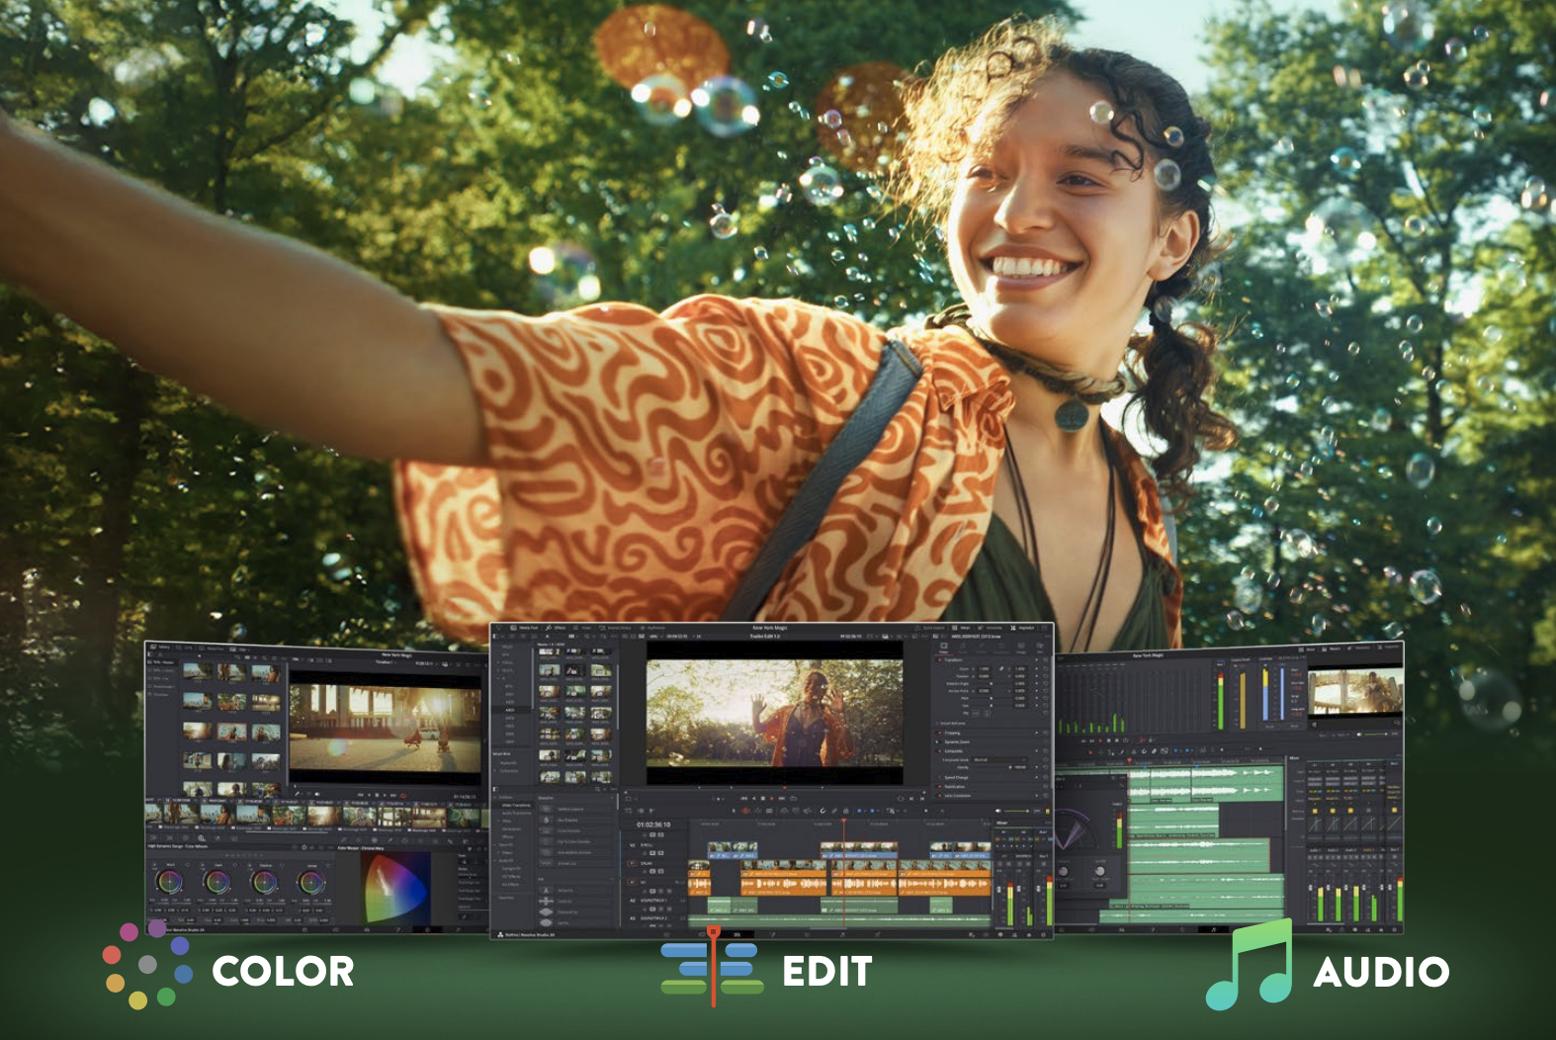The image size is (1556, 1040).
Task: Adjust monitor volume slider above Edit mixer
Action: (x=1014, y=811)
